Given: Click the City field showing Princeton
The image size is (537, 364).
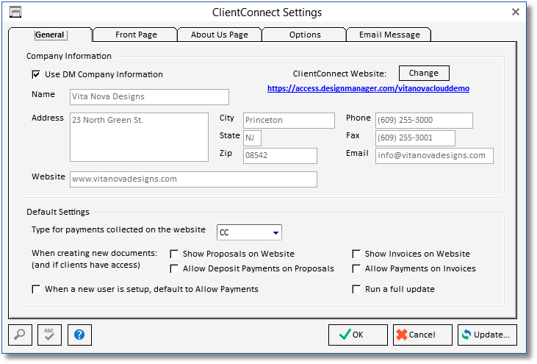Looking at the screenshot, I should click(x=289, y=121).
